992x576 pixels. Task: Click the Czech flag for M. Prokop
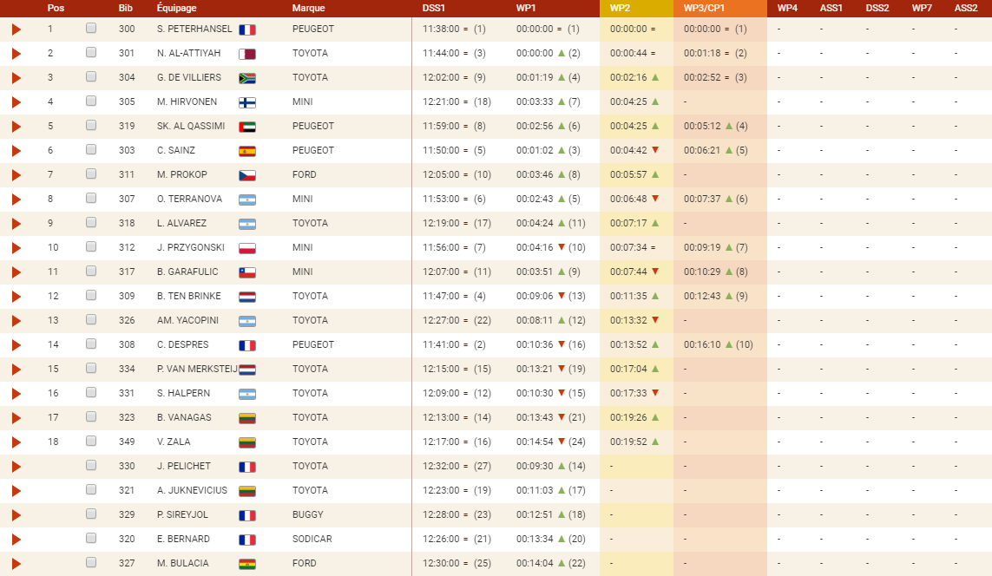246,176
